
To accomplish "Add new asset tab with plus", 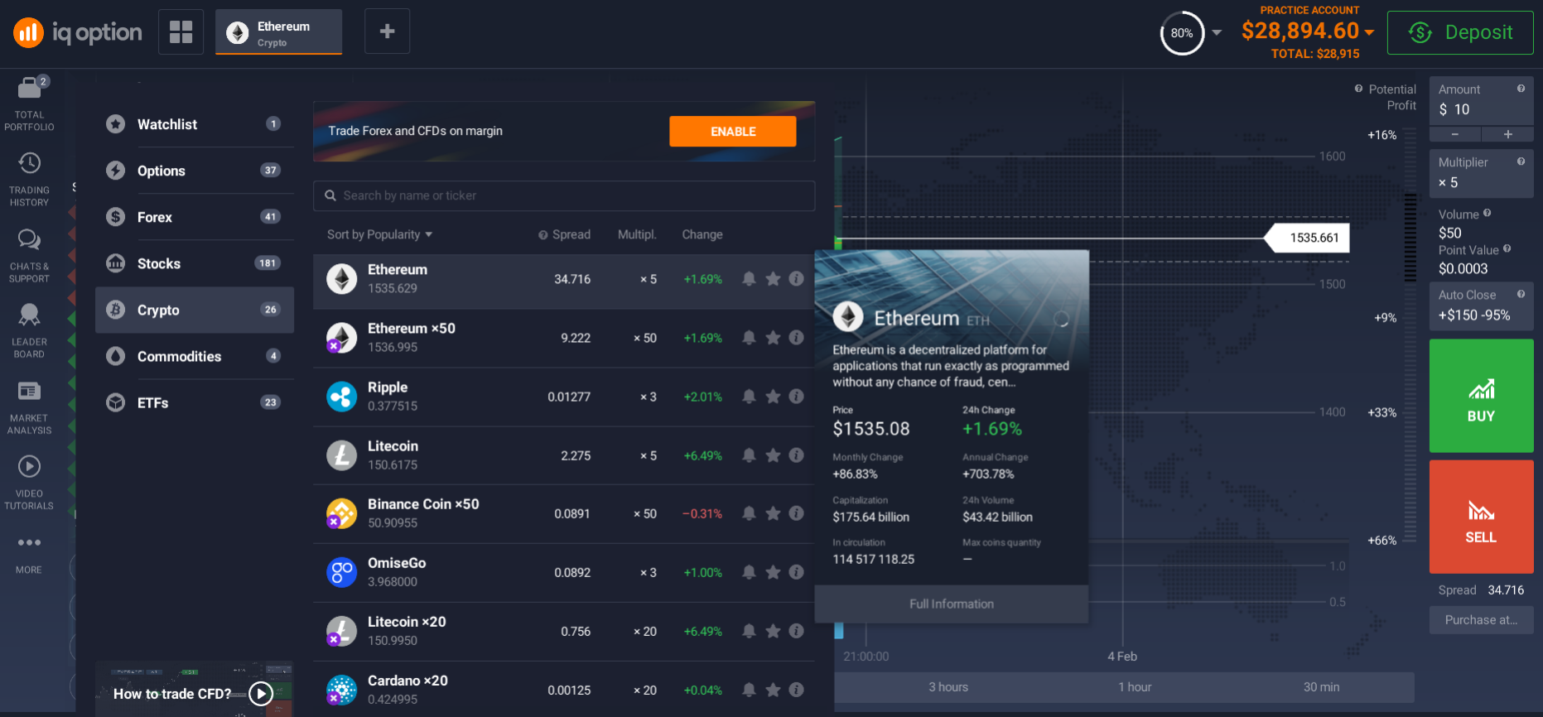I will click(387, 31).
